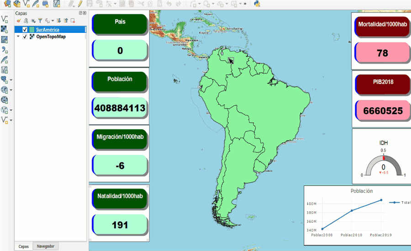The width and height of the screenshot is (411, 251).
Task: Uncheck the SurAmérica layer visibility checkbox
Action: pos(25,30)
